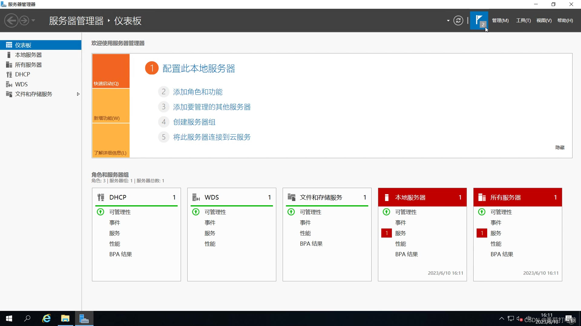
Task: Show hidden system tray icons
Action: [501, 318]
